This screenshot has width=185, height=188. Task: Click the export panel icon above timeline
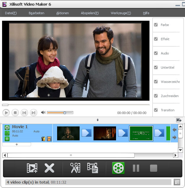(x=179, y=120)
